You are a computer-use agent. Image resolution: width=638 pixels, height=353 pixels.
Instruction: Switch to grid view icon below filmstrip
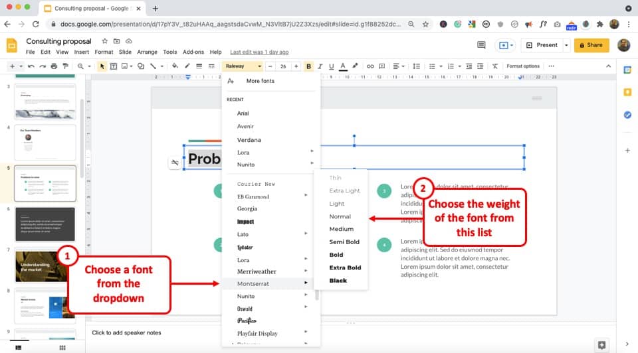click(62, 348)
